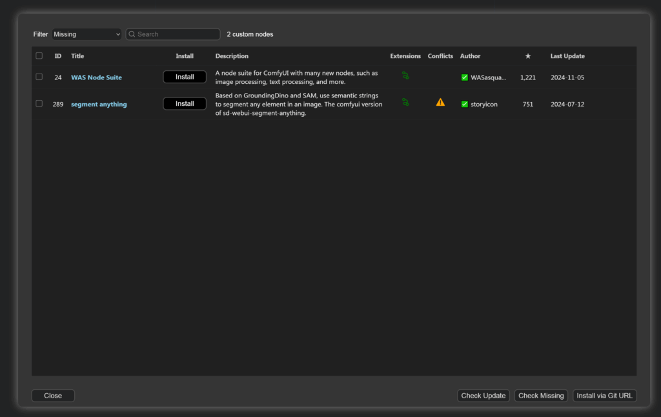Sort by the Install column header
Screen dimensions: 661x417
coord(185,56)
